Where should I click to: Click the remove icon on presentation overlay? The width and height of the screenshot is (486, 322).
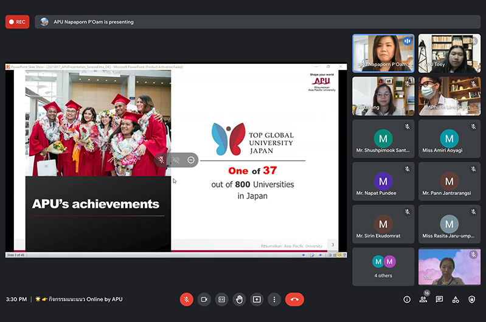(x=191, y=160)
